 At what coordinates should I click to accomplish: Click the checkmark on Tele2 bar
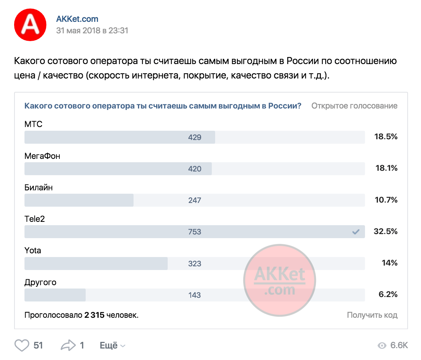point(356,231)
